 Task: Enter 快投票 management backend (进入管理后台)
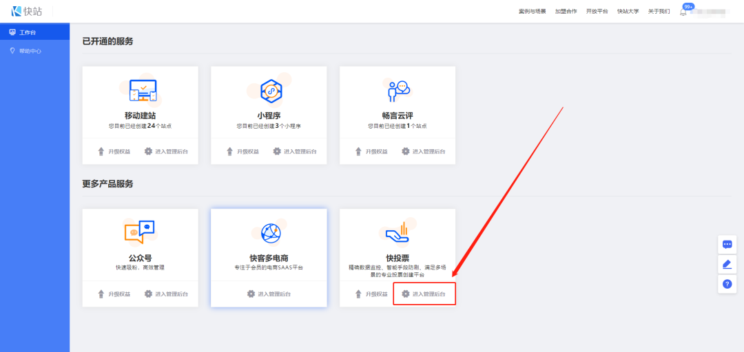click(x=424, y=294)
